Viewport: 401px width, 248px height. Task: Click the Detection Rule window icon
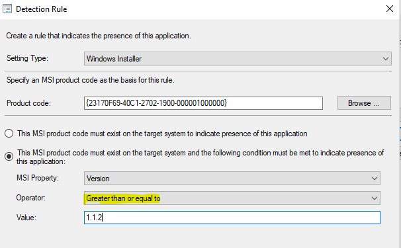point(7,9)
